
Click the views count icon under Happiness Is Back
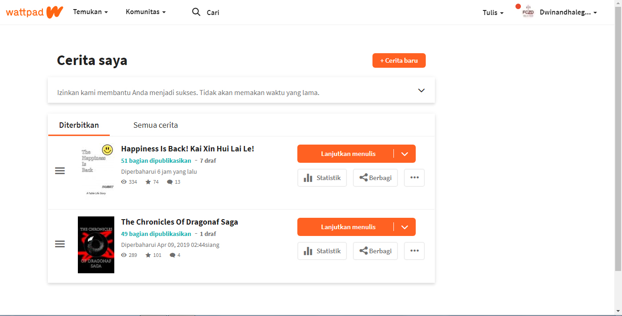[x=123, y=181]
